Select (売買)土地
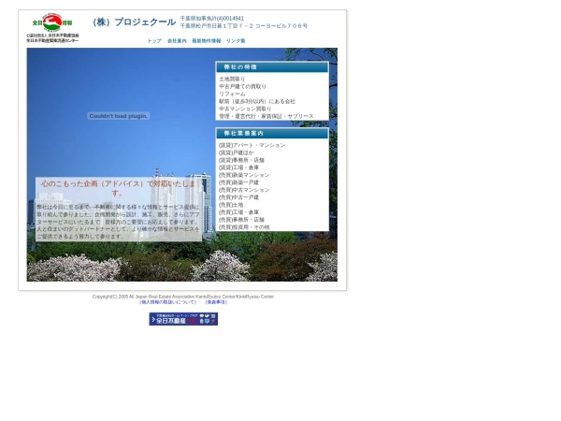 tap(231, 205)
